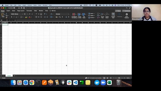Open Cell Styles gallery
Viewport: 161px width, 91px height.
pos(84,16)
